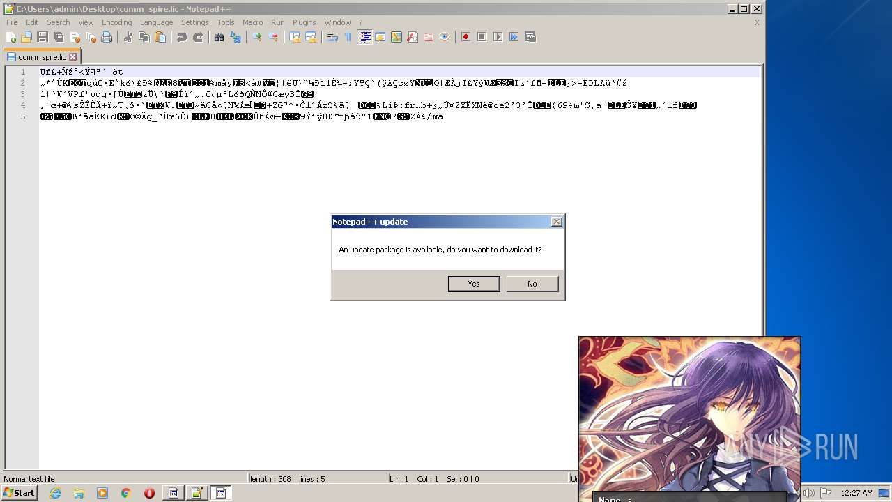Open the Plugins menu
The height and width of the screenshot is (502, 892).
pyautogui.click(x=304, y=22)
